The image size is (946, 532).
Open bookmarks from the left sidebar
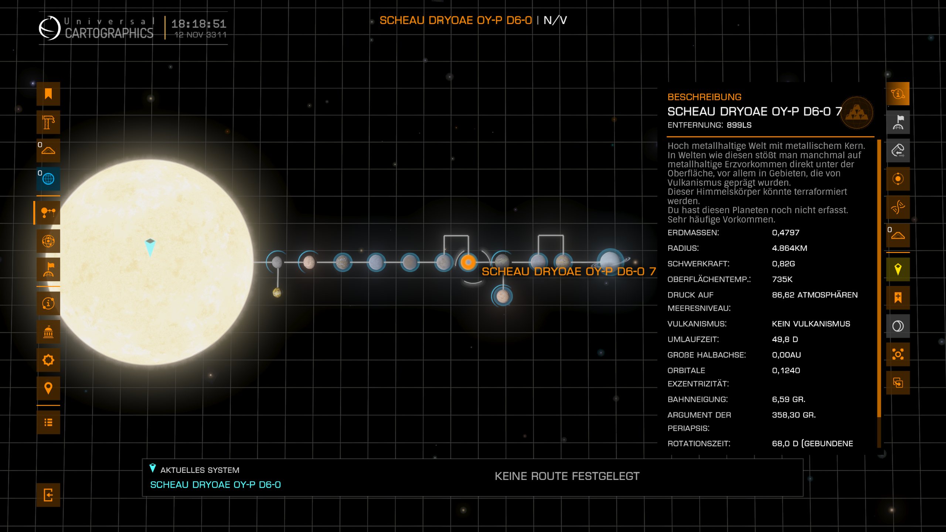48,94
